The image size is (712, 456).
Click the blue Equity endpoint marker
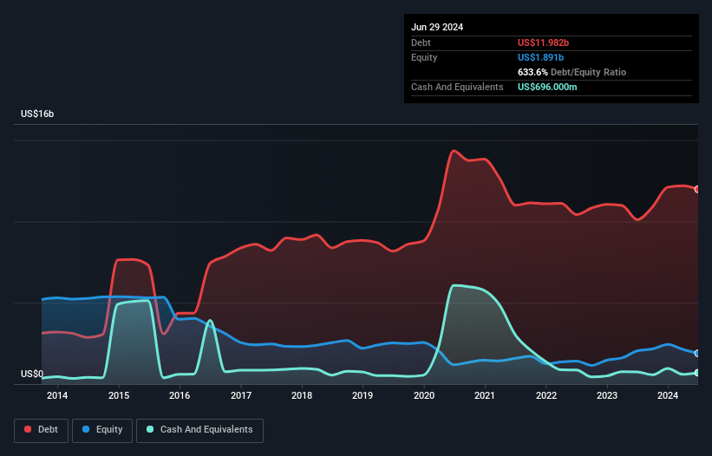697,353
